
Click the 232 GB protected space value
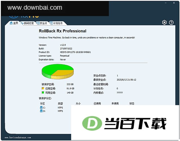click(x=70, y=84)
